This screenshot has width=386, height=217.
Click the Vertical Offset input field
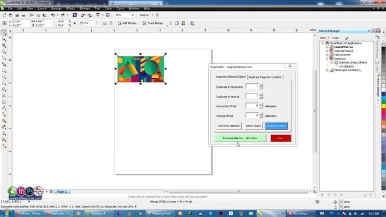point(252,115)
